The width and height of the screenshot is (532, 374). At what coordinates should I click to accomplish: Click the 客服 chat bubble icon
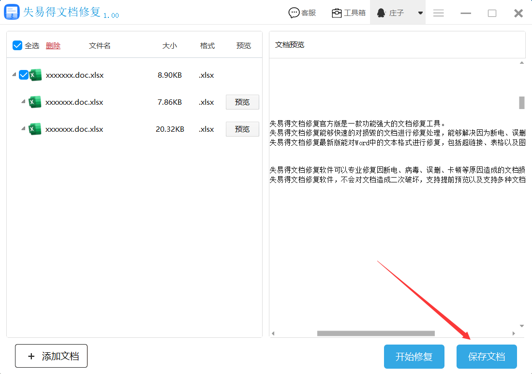point(294,13)
